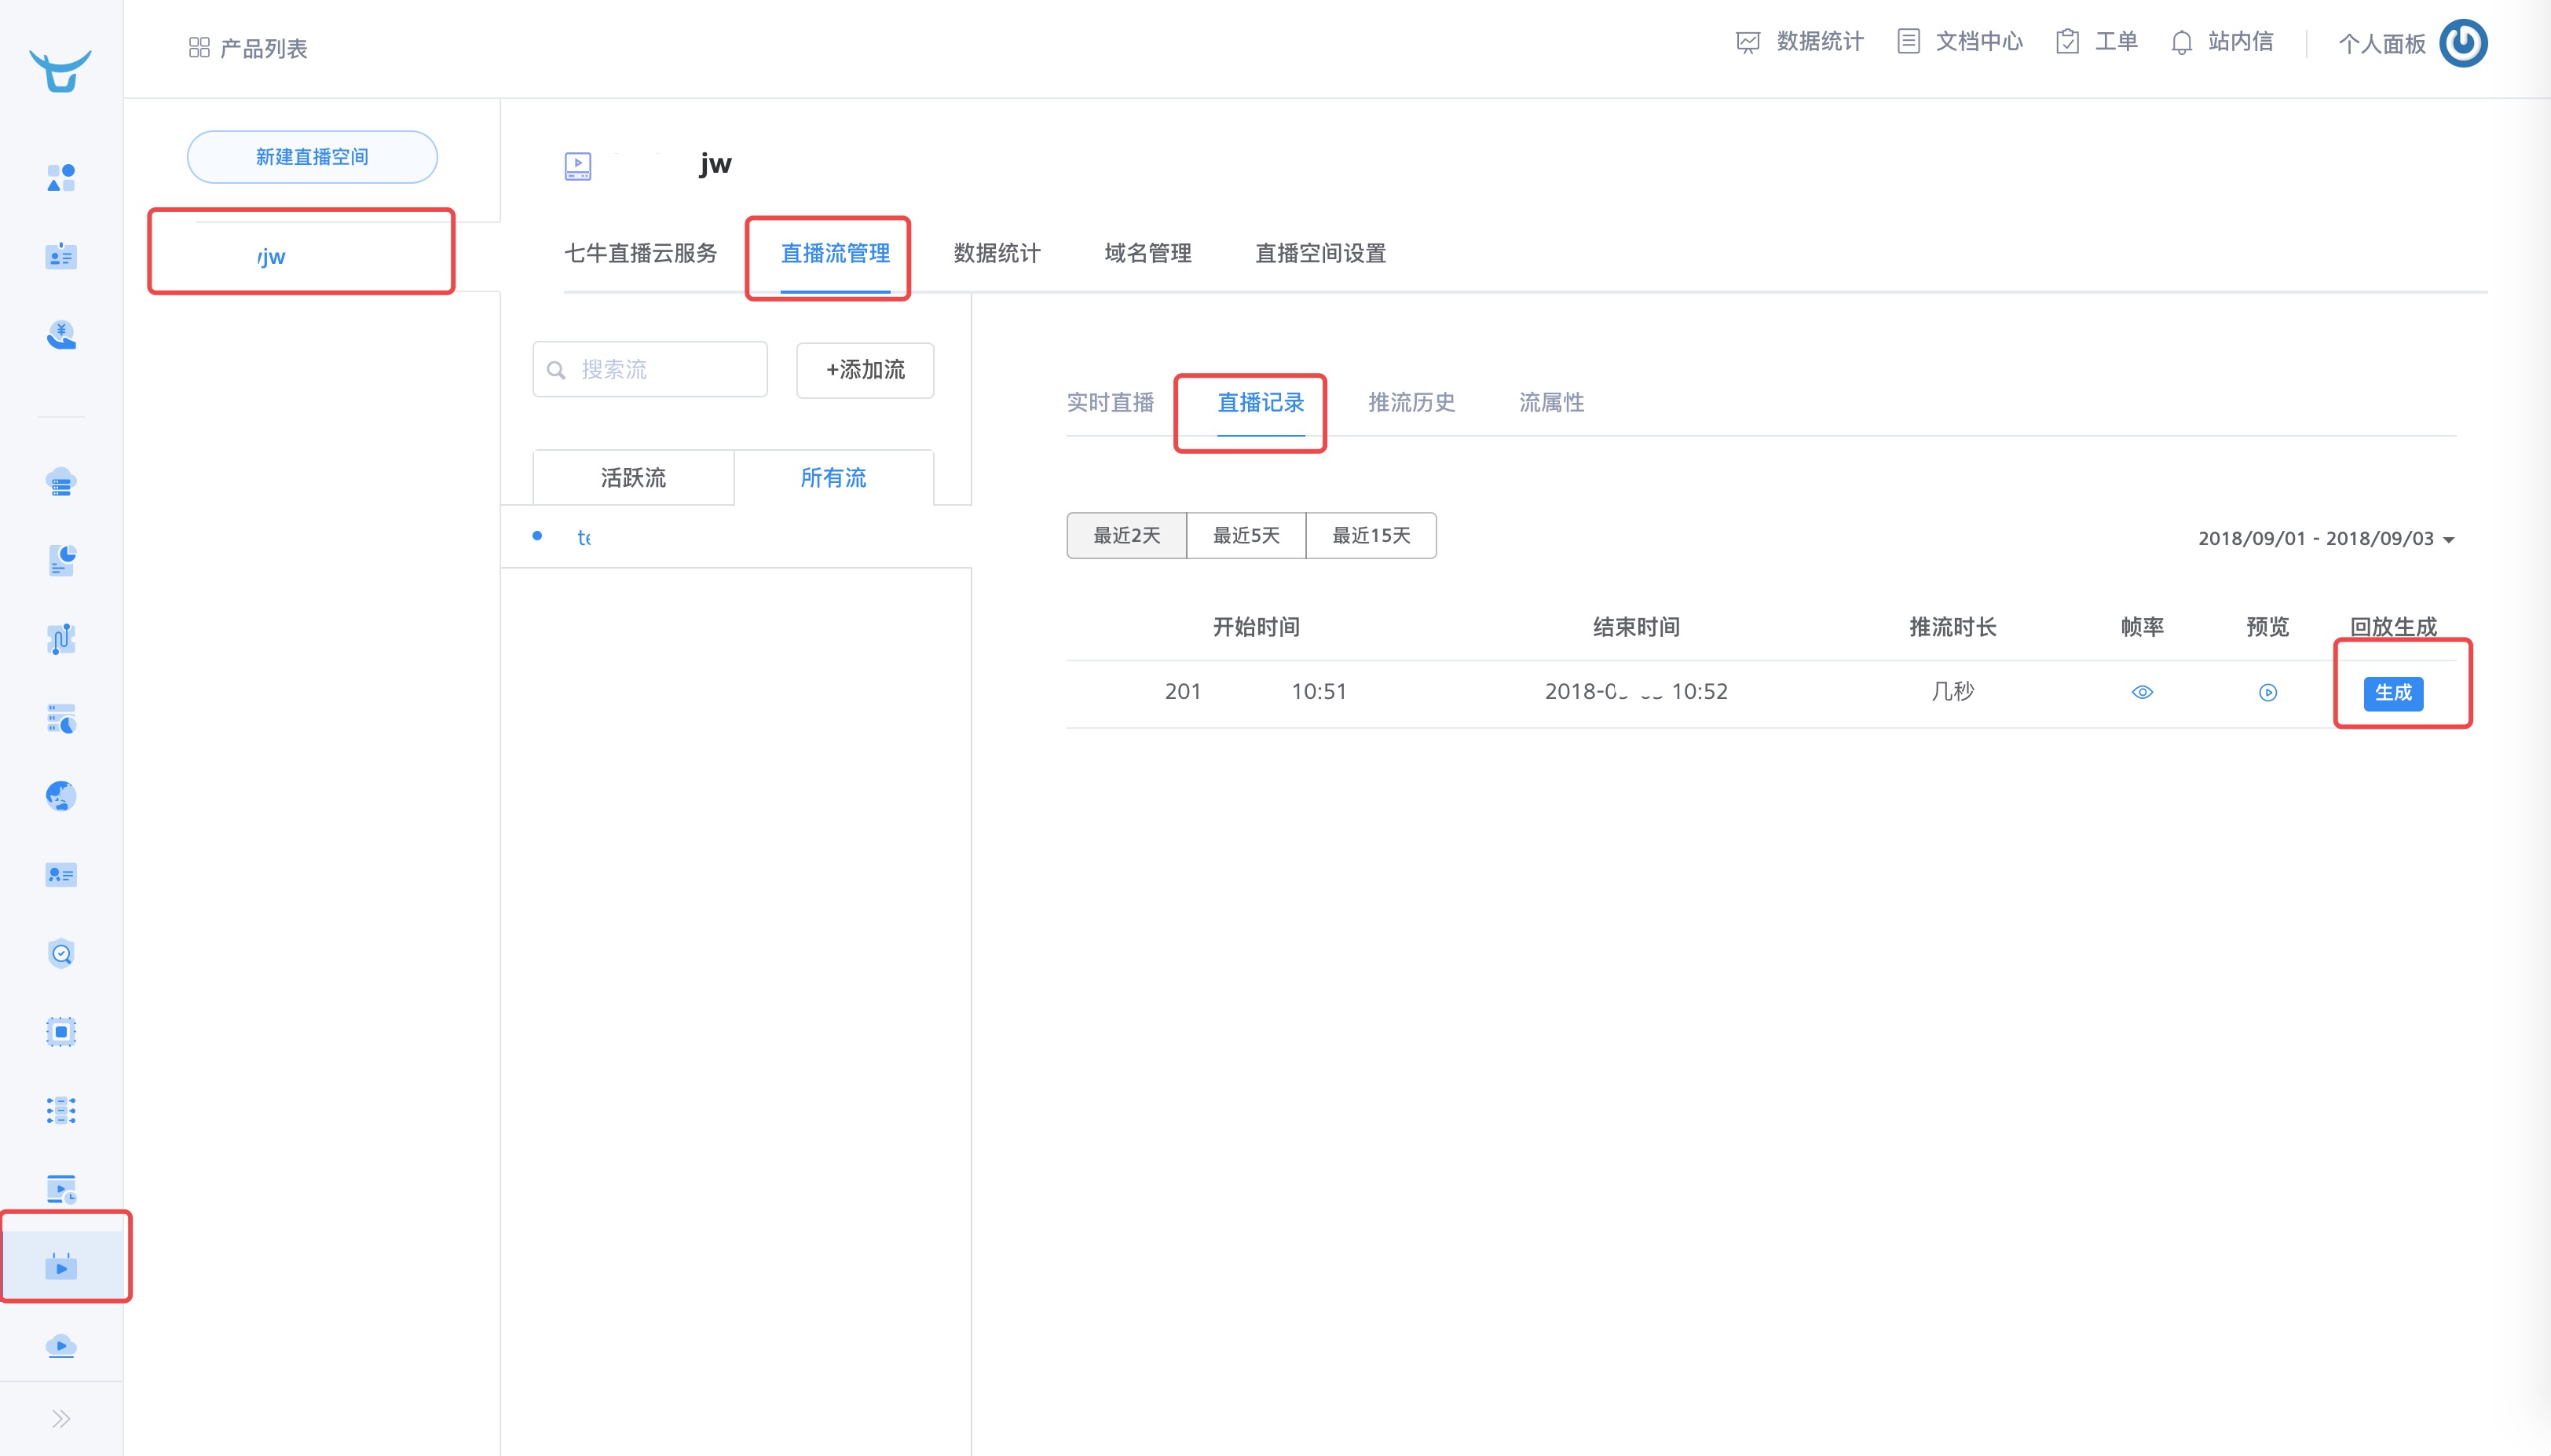
Task: Click the play preview icon in record row
Action: (x=2267, y=692)
